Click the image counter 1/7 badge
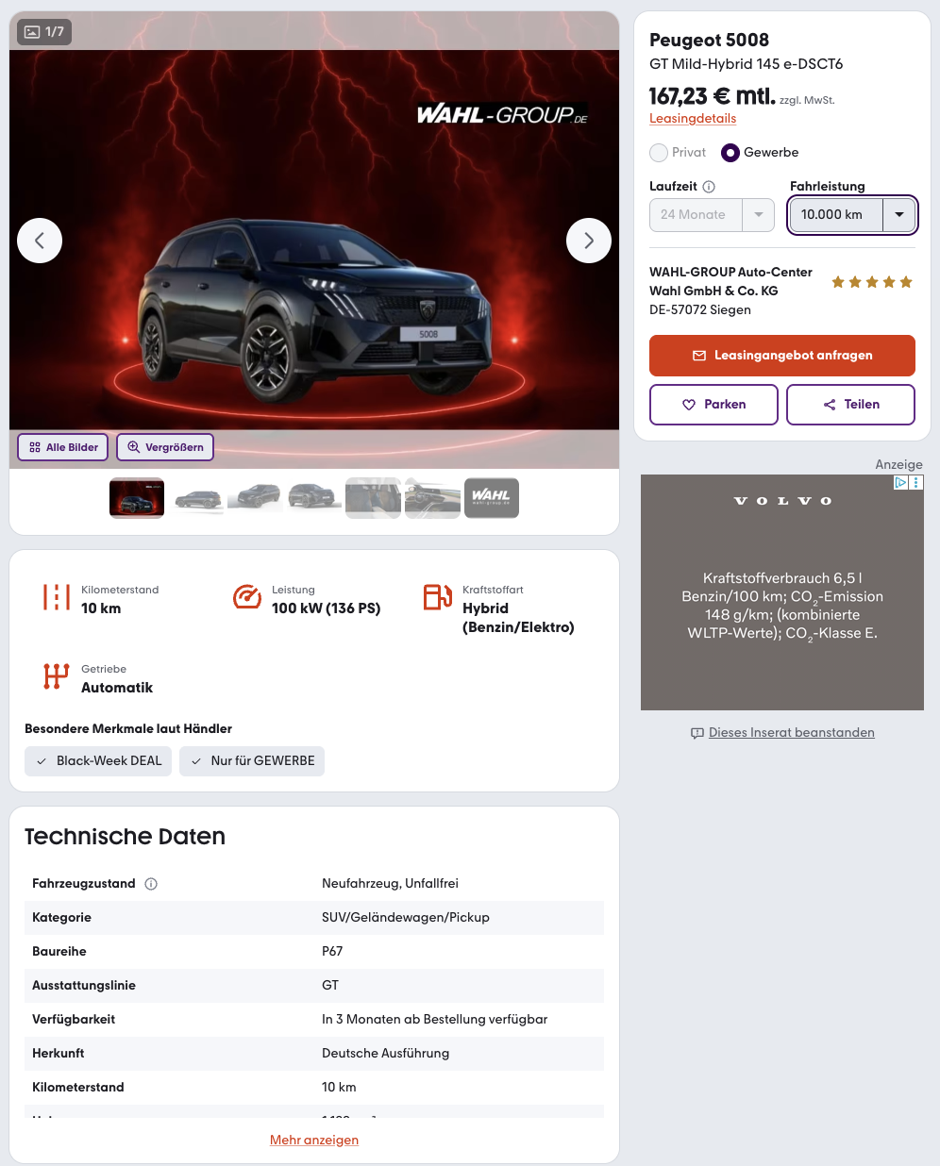 click(44, 32)
